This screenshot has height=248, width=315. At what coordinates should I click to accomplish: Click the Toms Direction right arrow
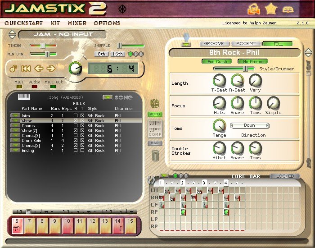coord(267,126)
